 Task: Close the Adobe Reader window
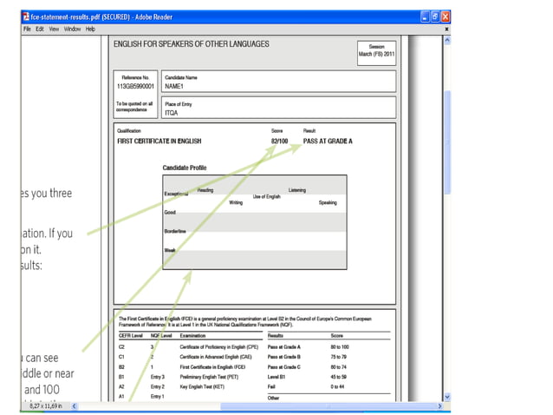pyautogui.click(x=446, y=16)
